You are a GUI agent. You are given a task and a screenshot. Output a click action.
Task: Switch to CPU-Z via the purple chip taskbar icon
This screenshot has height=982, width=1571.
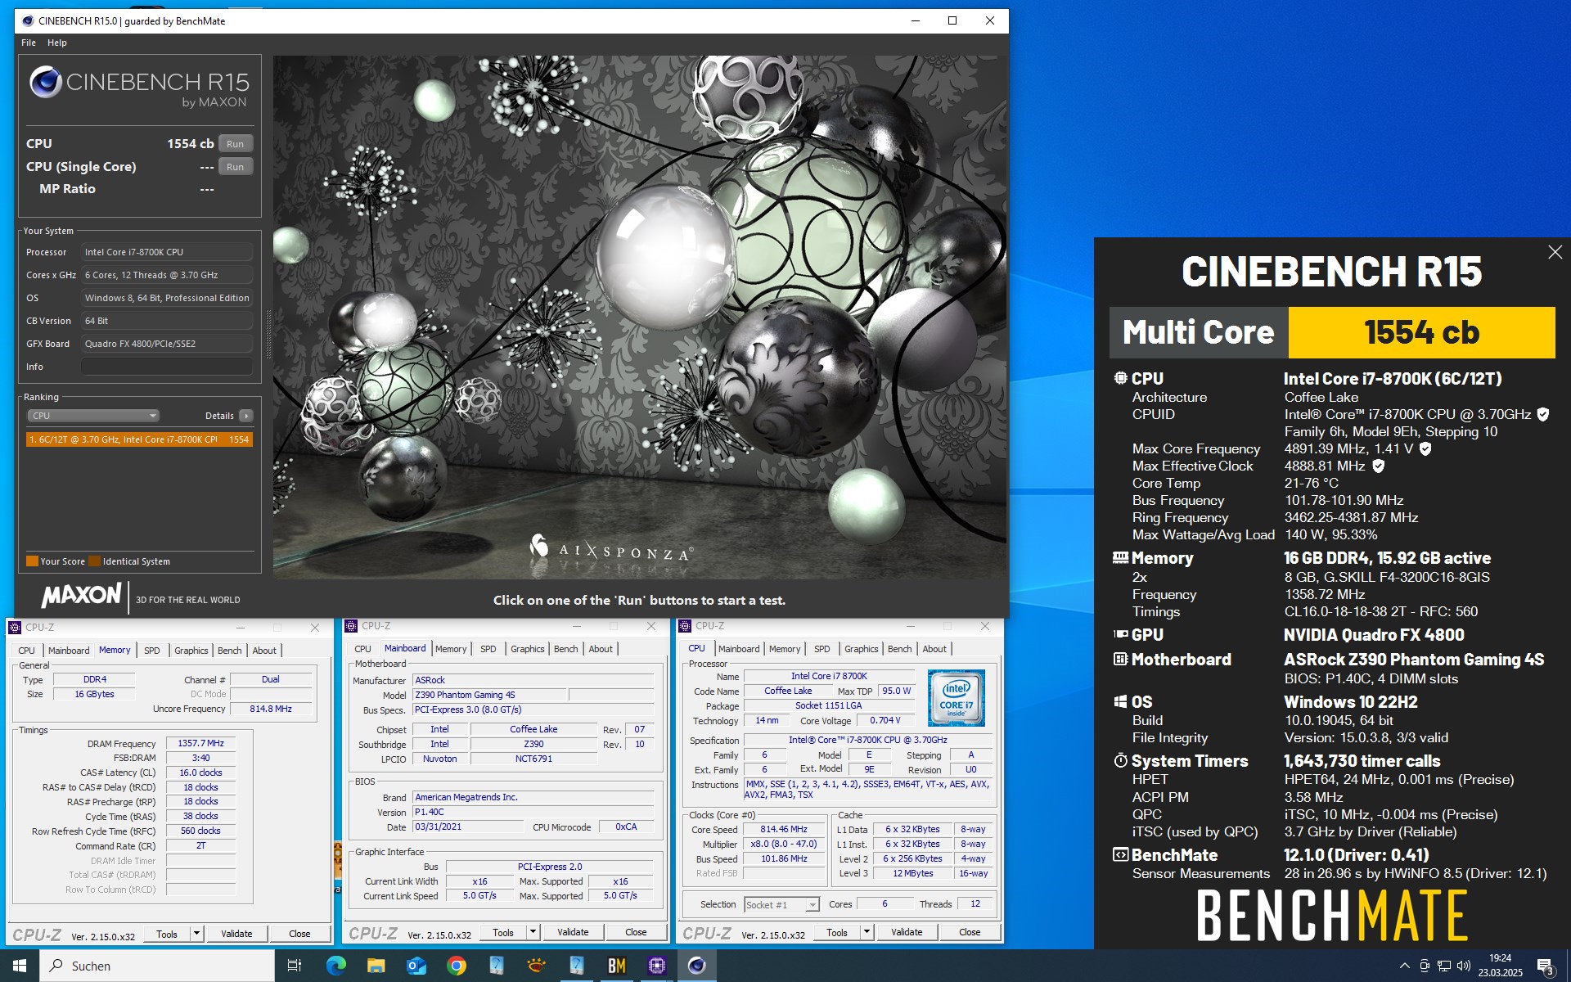656,966
